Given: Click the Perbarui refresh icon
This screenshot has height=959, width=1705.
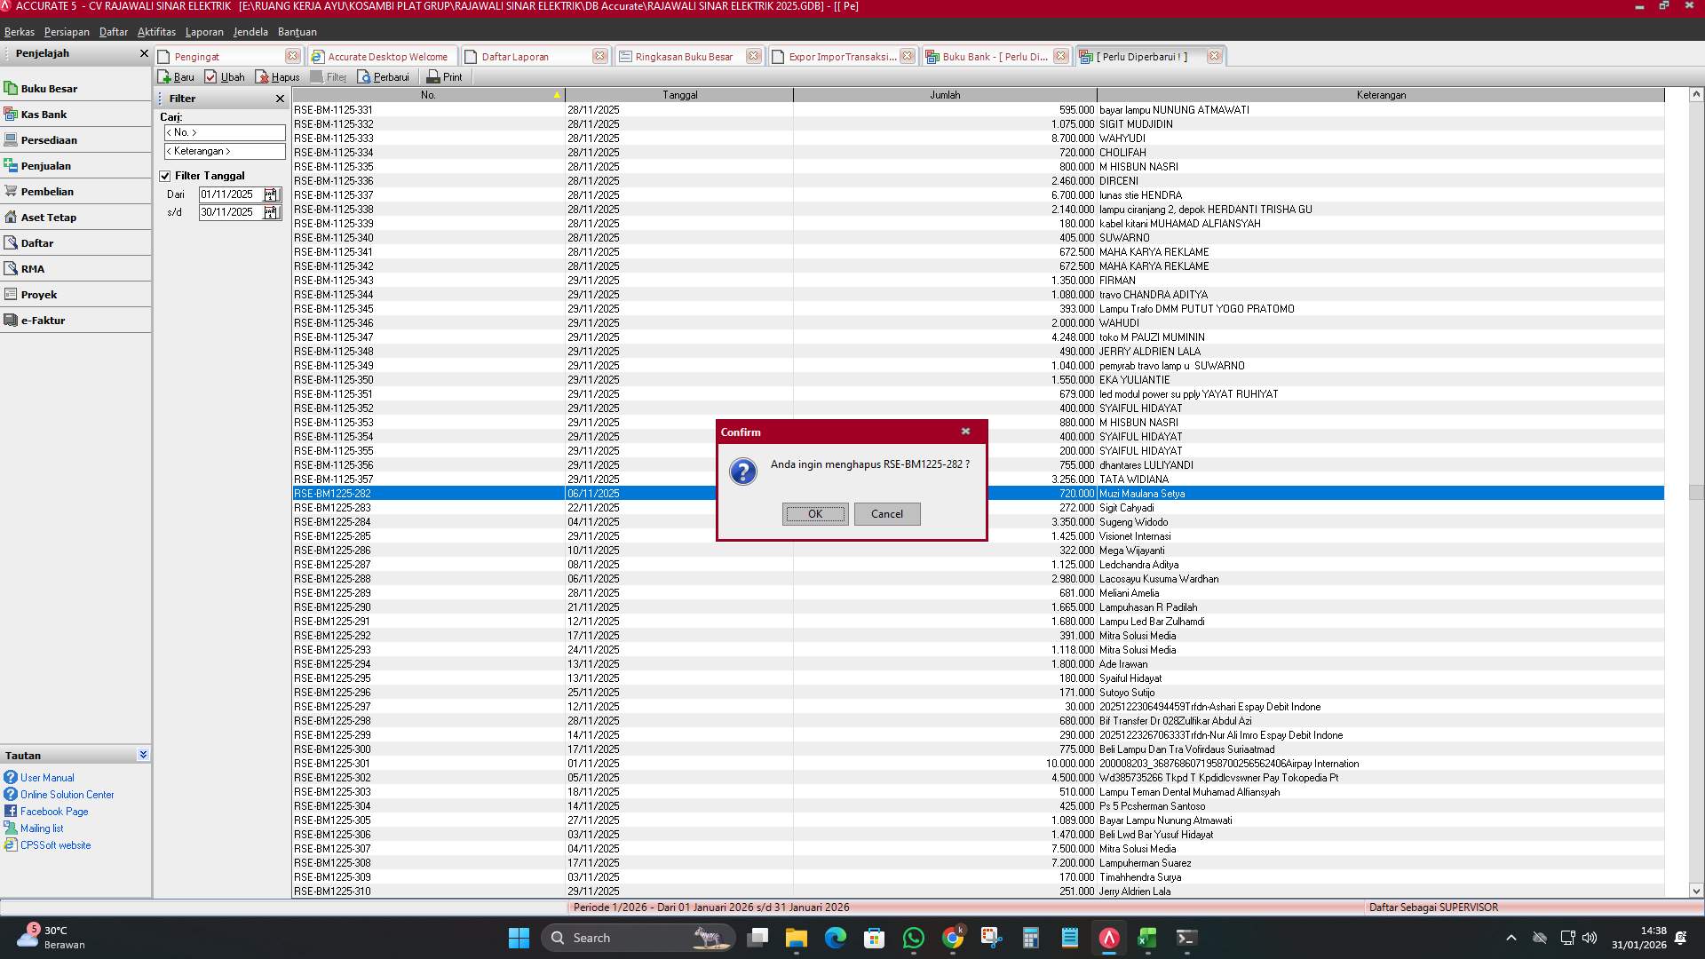Looking at the screenshot, I should coord(364,77).
